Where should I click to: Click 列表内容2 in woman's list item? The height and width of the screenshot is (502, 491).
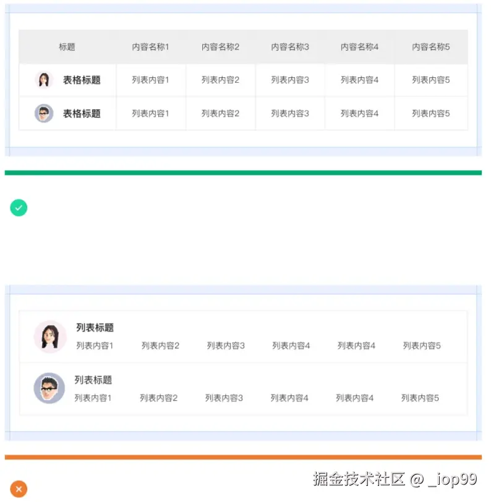[160, 345]
